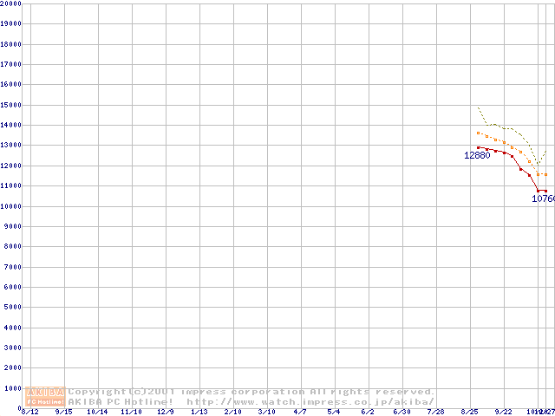This screenshot has width=555, height=416.
Task: Click the olive dashed line's starting peak
Action: [479, 108]
